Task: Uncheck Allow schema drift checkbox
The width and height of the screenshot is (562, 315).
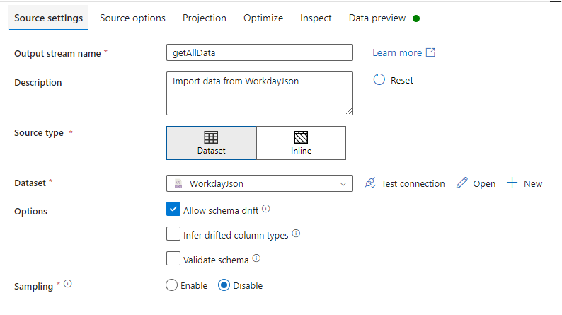Action: [x=173, y=210]
